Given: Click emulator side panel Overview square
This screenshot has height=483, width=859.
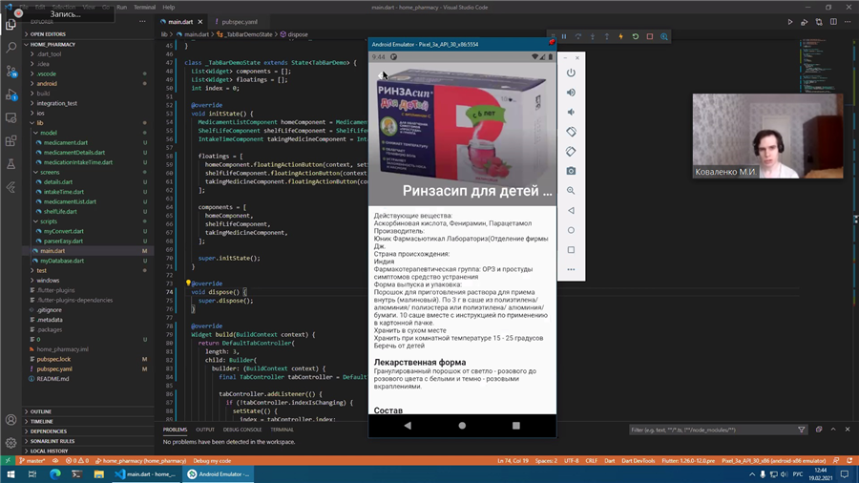Looking at the screenshot, I should 571,250.
